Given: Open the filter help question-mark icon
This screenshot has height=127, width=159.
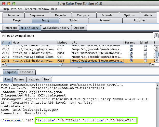Looking at the screenshot, I should [x=156, y=36].
